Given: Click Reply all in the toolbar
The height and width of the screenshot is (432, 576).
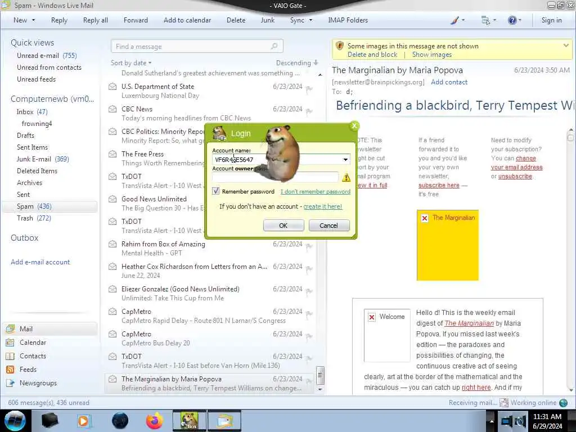Looking at the screenshot, I should 96,20.
